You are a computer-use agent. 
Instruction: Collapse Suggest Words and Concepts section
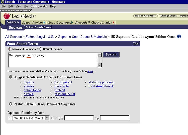tap(11, 77)
